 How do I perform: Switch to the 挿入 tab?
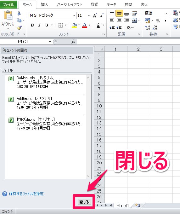[x=44, y=5]
